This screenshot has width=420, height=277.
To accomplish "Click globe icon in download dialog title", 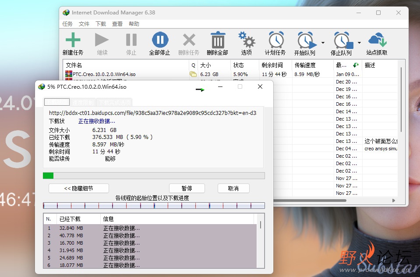I will point(42,87).
